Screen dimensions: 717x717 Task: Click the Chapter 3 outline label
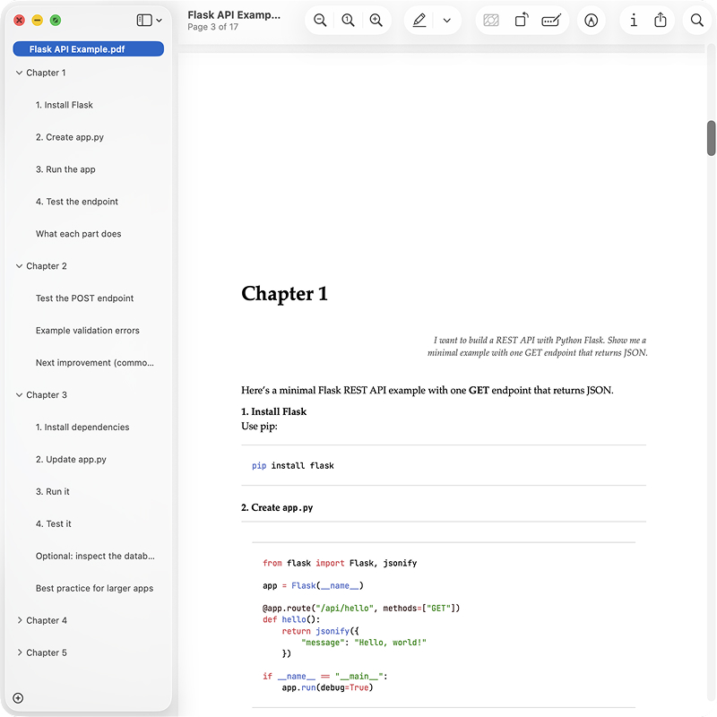point(47,395)
